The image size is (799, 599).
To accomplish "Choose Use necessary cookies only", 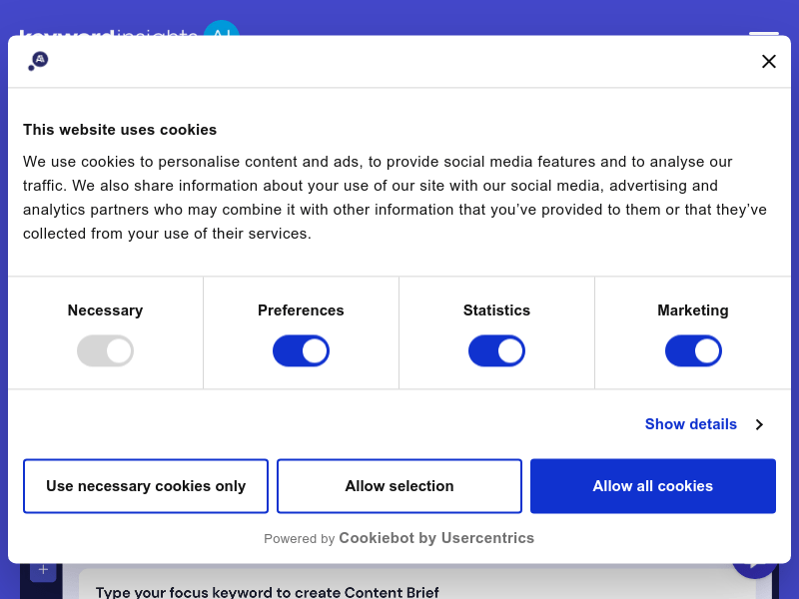I will (x=146, y=486).
